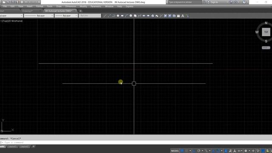Viewport: 272px width, 153px height.
Task: Select the Multiline Text A tool
Action: click(183, 16)
